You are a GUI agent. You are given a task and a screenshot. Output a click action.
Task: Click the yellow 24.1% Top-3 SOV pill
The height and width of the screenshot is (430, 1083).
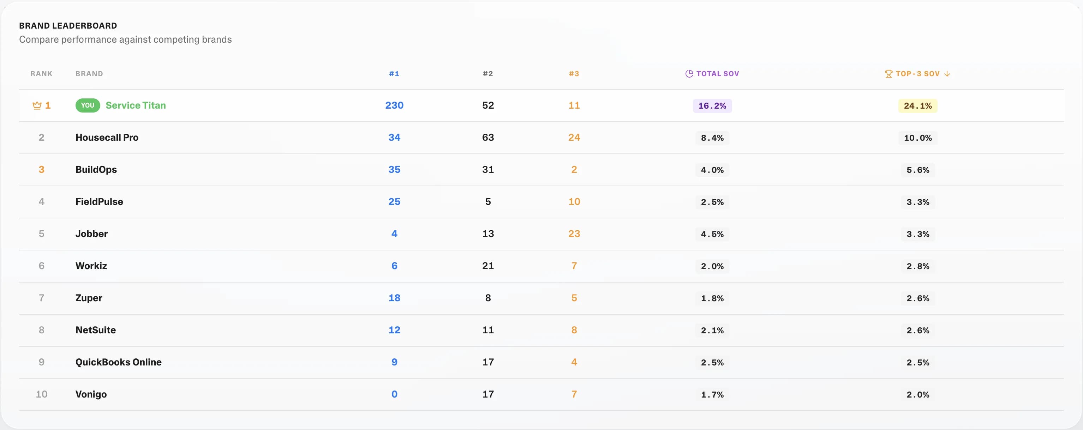click(917, 106)
